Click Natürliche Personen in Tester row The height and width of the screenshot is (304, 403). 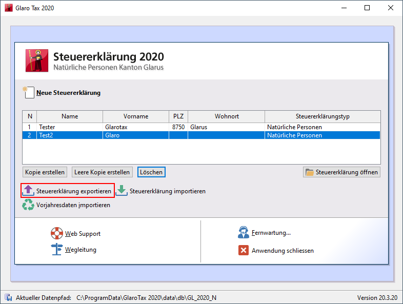[x=323, y=127]
